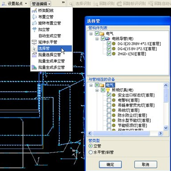Choose 延伸水平管 menu entry
The image size is (171, 171).
tap(51, 42)
